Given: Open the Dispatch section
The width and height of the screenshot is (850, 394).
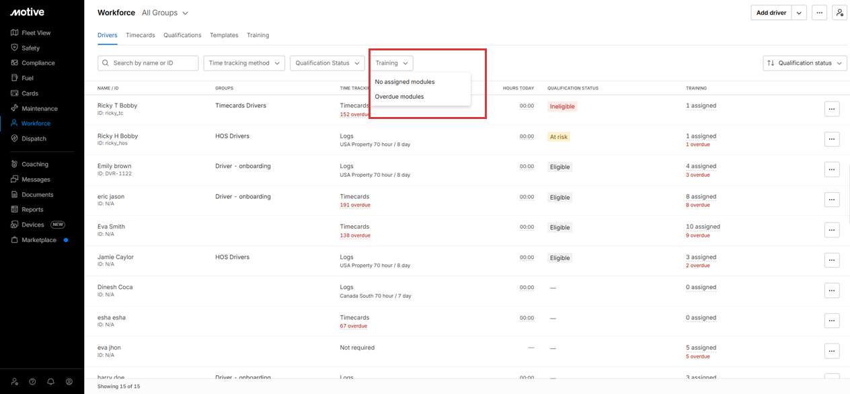Looking at the screenshot, I should (34, 139).
